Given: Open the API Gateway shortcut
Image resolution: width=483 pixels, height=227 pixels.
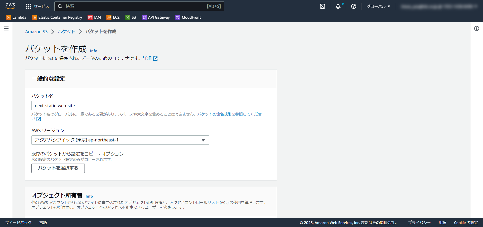Looking at the screenshot, I should click(156, 17).
